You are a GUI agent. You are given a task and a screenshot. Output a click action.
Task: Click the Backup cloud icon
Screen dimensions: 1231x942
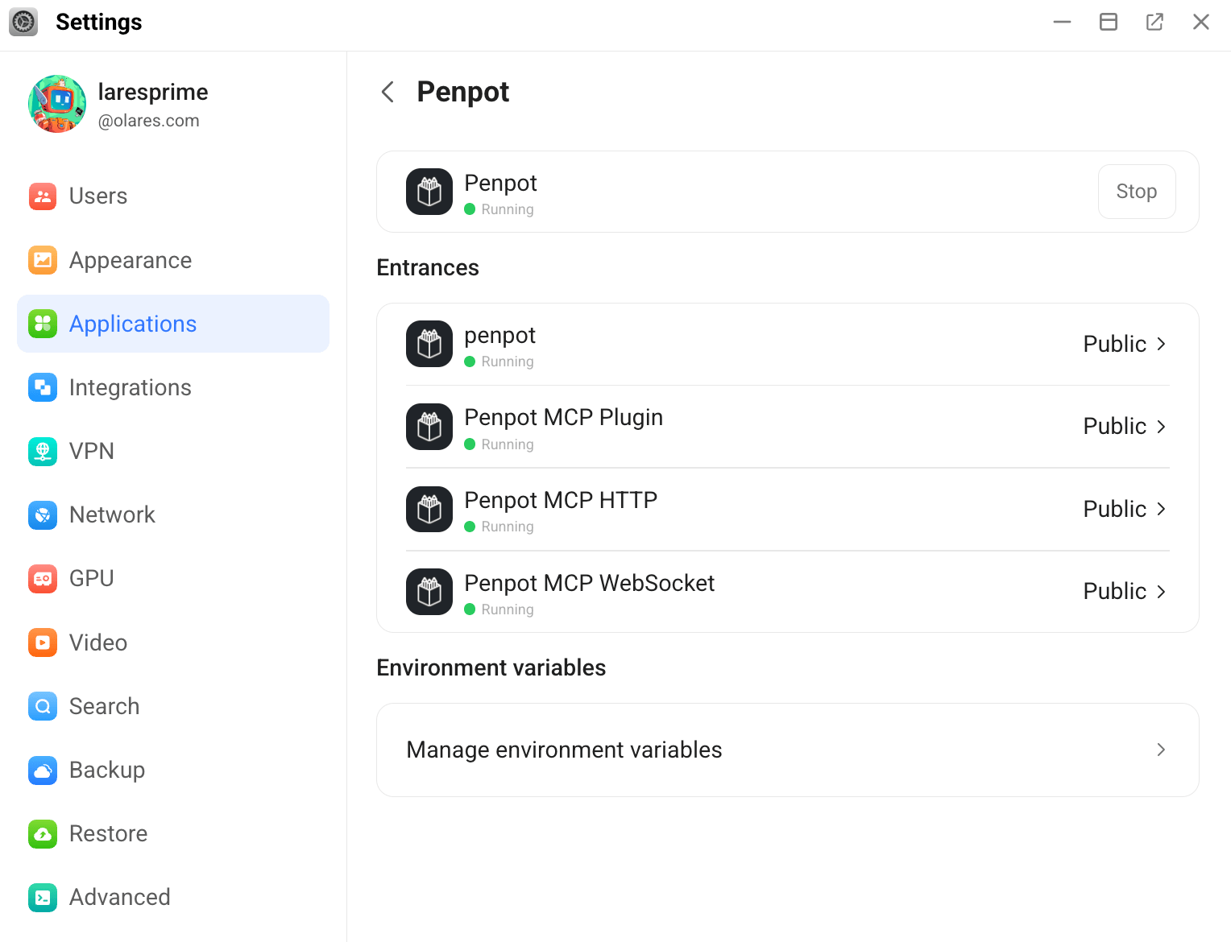(43, 770)
